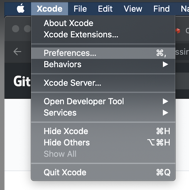Click the back arrow icon

tap(17, 52)
